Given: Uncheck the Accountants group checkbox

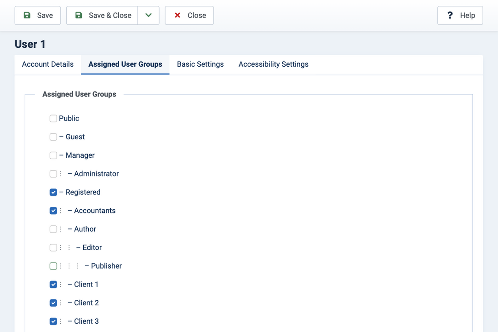Looking at the screenshot, I should point(53,211).
